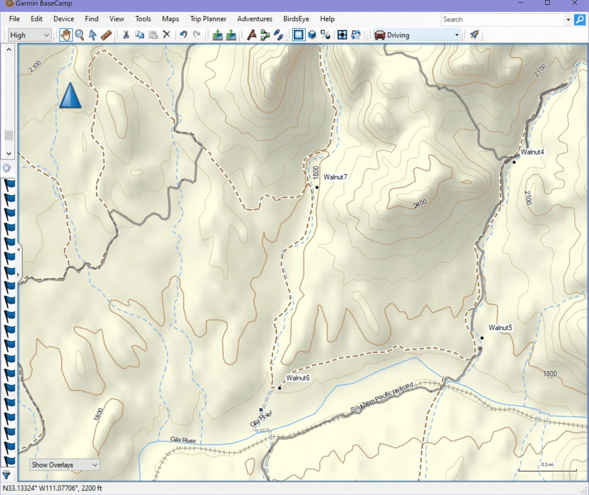Click the Trip Planner route icon

click(265, 35)
